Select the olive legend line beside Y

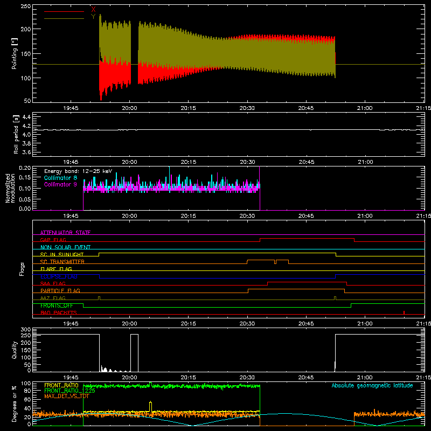click(x=64, y=19)
